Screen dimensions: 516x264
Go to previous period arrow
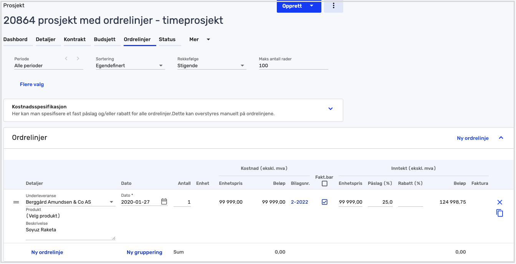(66, 58)
